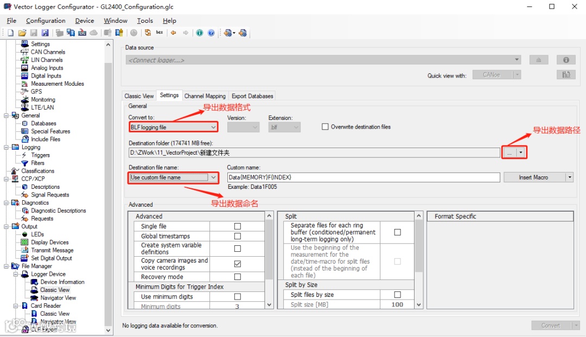Viewport: 586px width, 337px height.
Task: Switch to the Export Databases tab
Action: click(252, 96)
